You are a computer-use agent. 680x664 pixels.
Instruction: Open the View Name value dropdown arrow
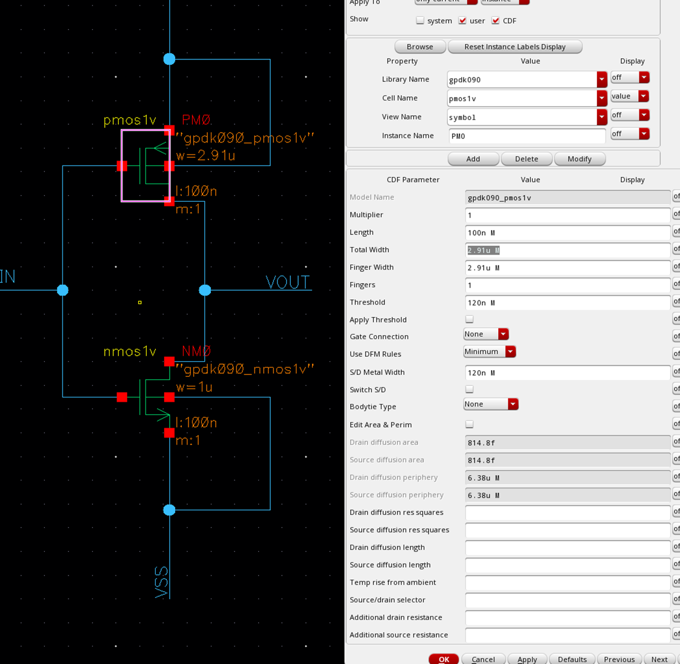pos(601,117)
